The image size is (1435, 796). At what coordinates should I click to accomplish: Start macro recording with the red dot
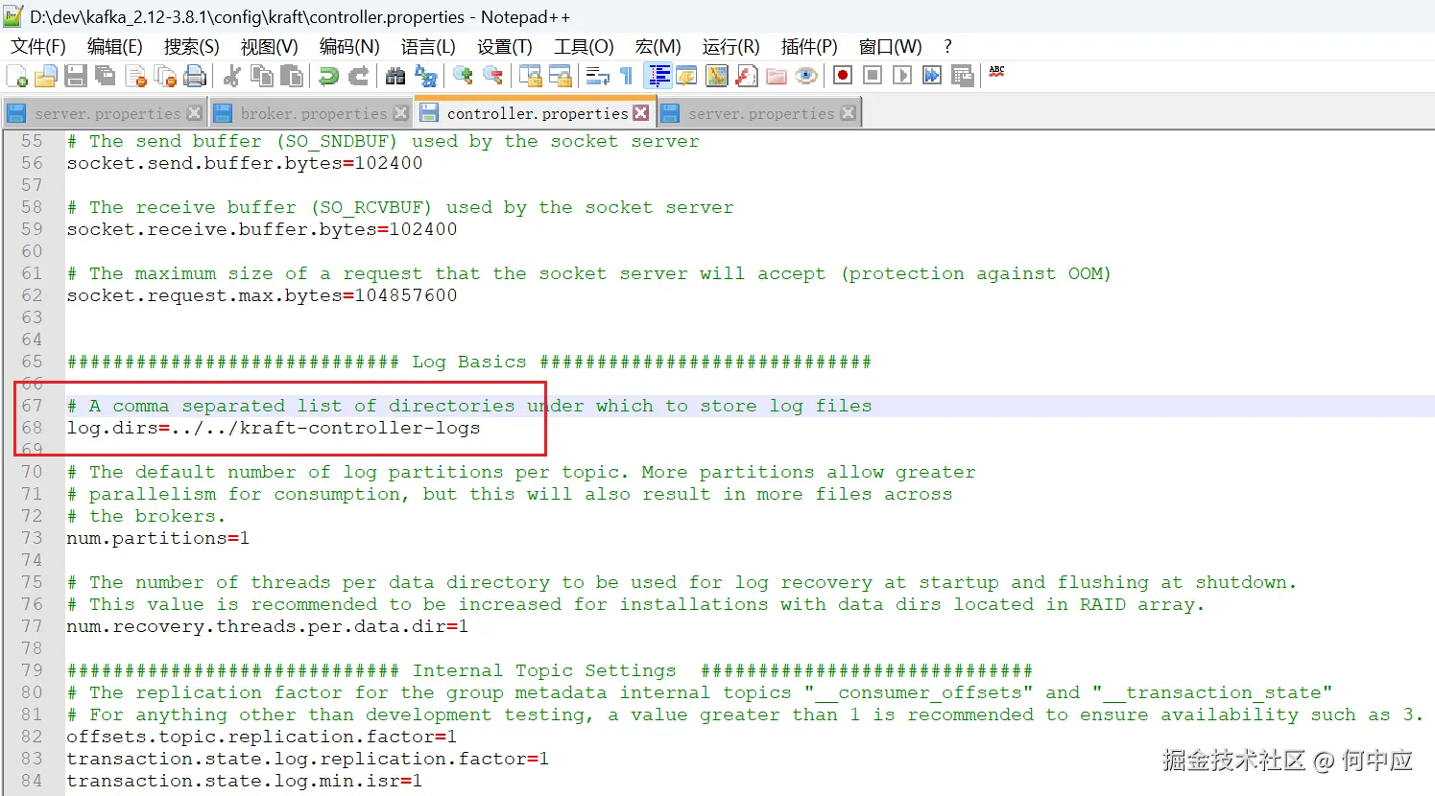843,76
